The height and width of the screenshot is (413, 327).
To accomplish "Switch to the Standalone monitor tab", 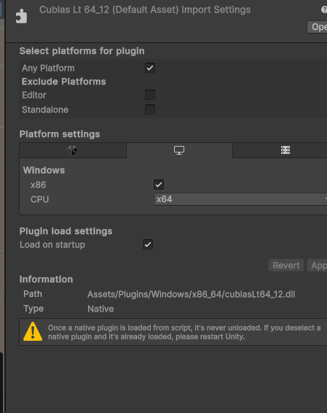I will point(179,150).
